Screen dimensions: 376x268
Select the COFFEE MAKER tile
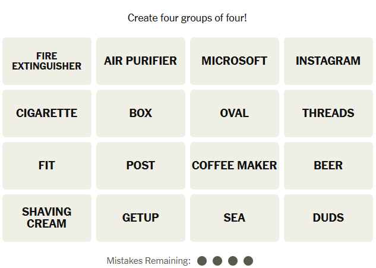pos(235,166)
